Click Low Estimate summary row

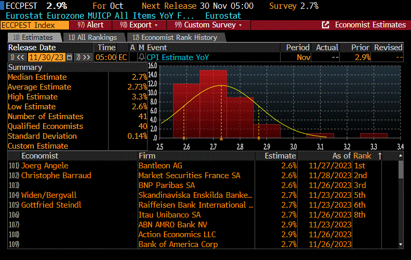[x=77, y=107]
